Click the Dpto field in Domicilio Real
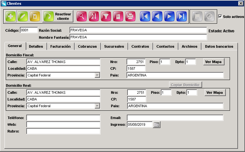 (192, 92)
